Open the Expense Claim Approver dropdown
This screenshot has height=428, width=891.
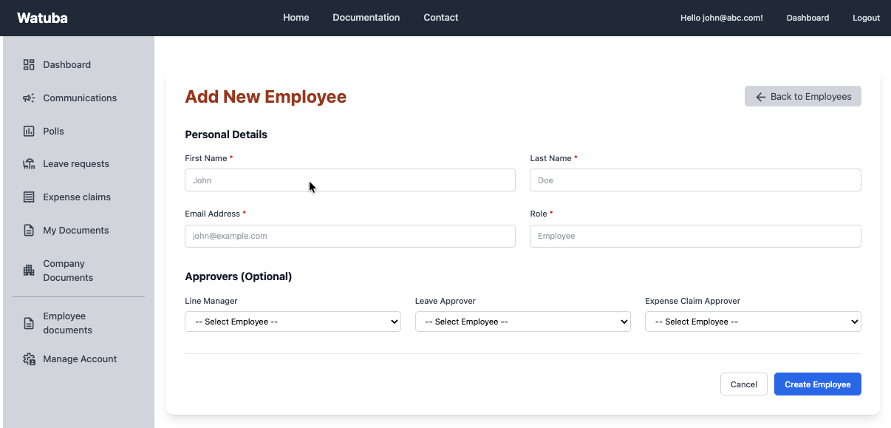click(x=753, y=322)
